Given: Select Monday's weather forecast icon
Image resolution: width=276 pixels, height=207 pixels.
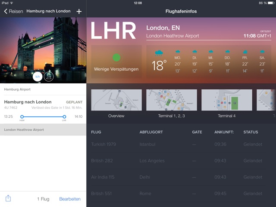Looking at the screenshot, I should click(177, 51).
